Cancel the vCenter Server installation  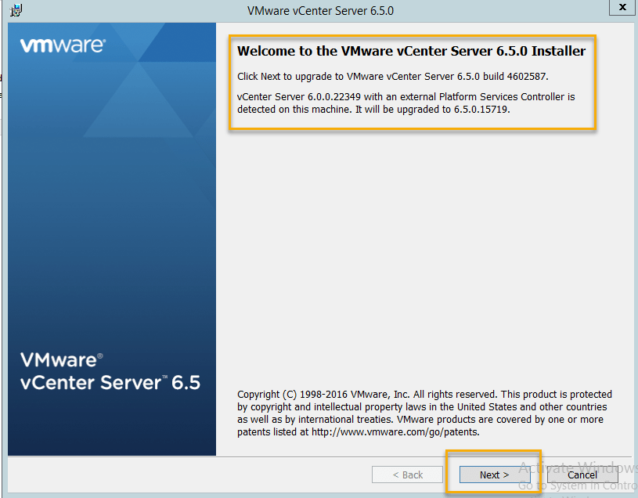click(x=582, y=475)
